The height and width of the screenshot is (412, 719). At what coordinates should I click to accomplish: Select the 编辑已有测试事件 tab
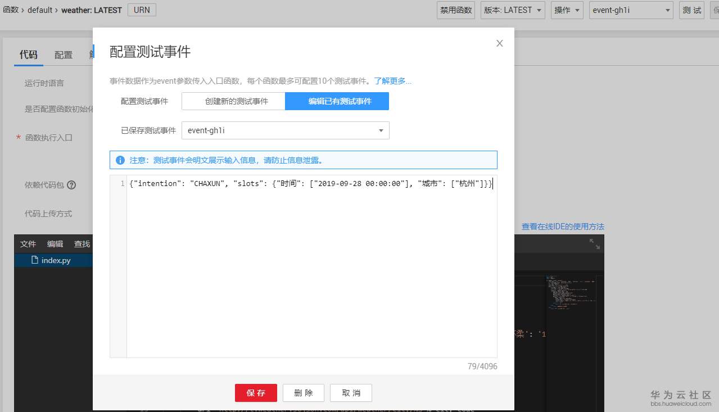(x=336, y=101)
